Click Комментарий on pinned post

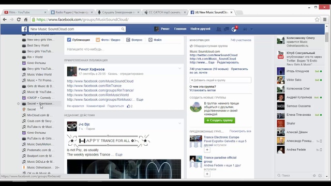click(x=96, y=106)
